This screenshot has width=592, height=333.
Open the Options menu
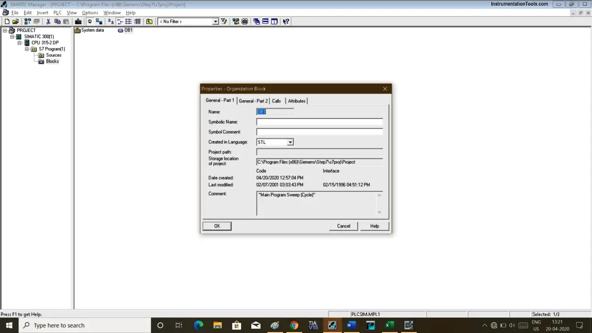tap(90, 13)
